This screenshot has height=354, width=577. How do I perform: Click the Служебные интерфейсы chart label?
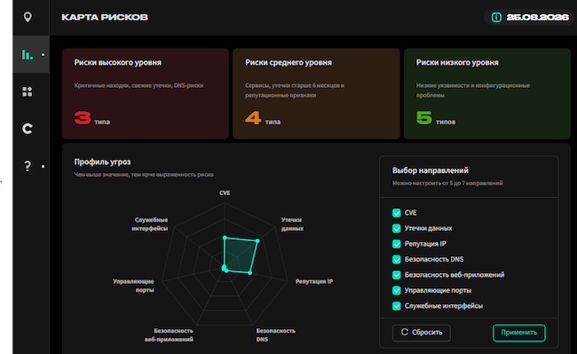click(150, 224)
